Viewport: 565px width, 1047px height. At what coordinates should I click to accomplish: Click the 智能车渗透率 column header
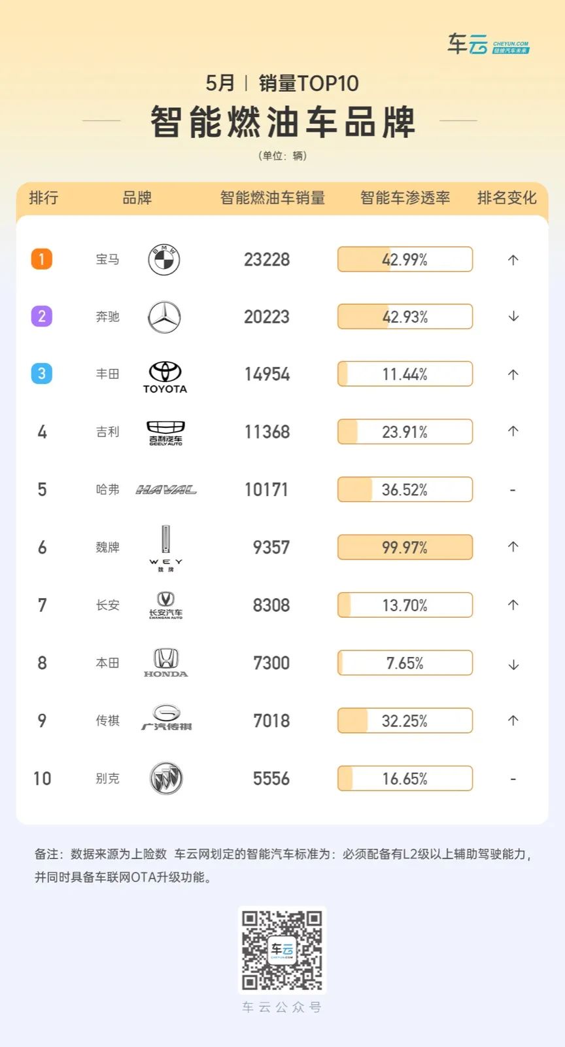click(x=405, y=198)
